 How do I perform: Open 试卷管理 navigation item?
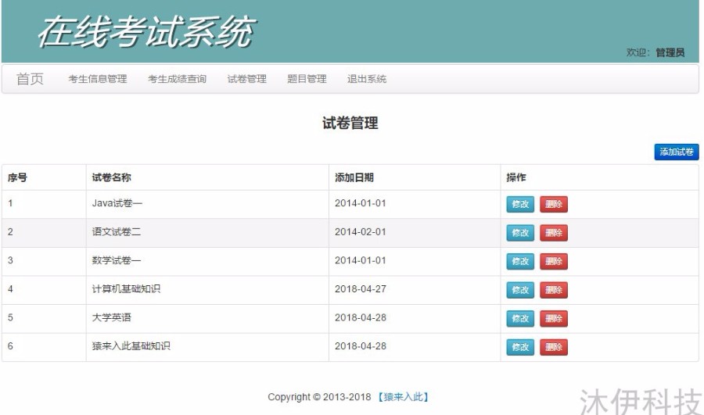point(247,79)
